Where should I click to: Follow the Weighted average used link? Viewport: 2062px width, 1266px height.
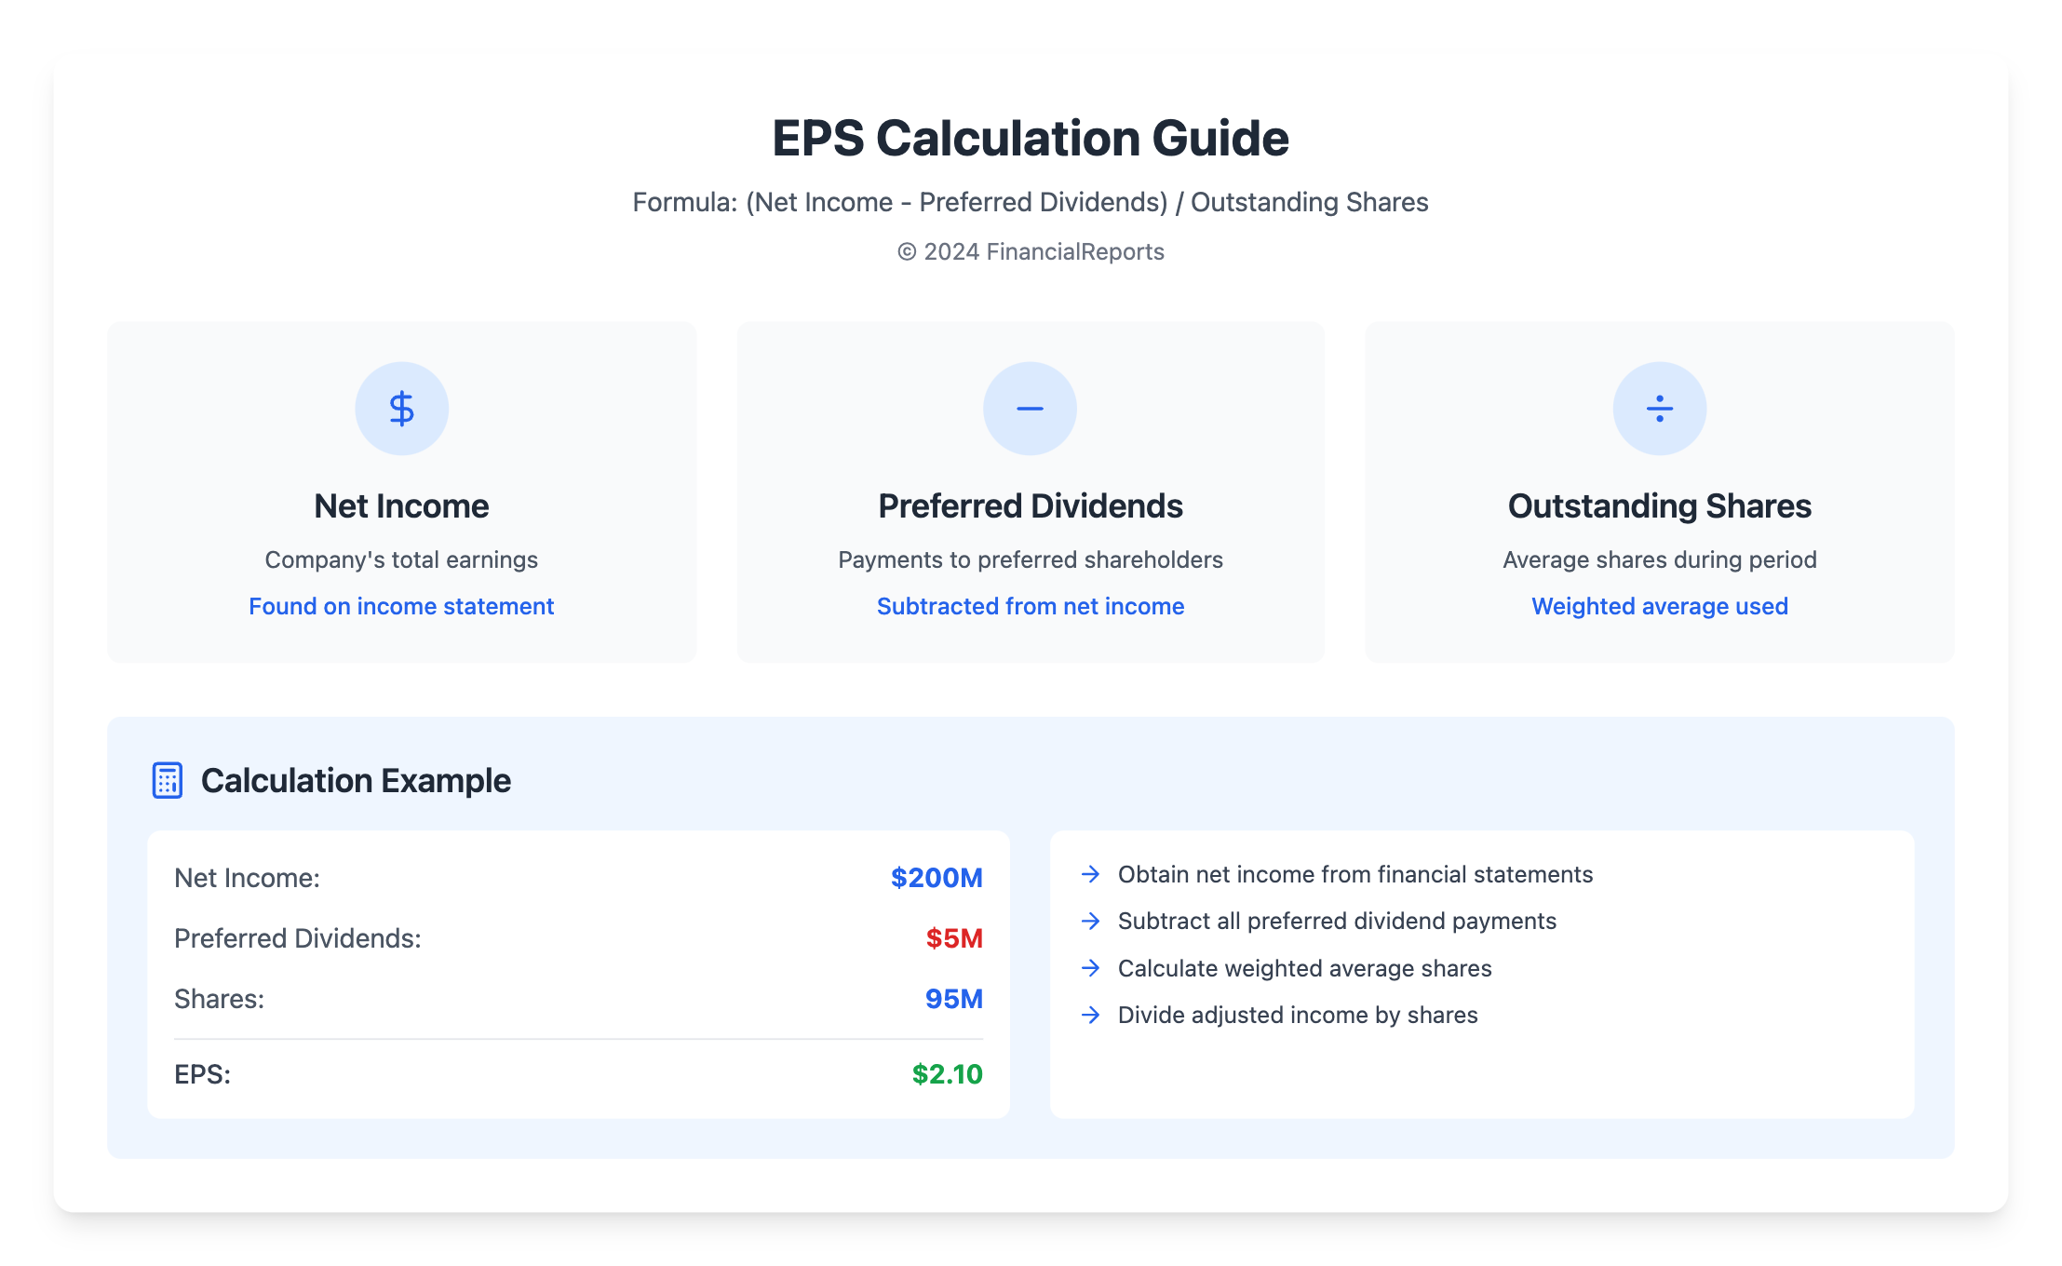(1659, 606)
